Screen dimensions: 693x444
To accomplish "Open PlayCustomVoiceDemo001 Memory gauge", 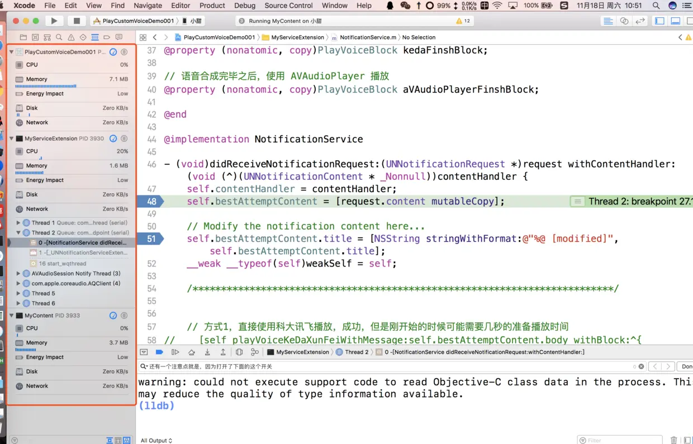I will point(72,80).
